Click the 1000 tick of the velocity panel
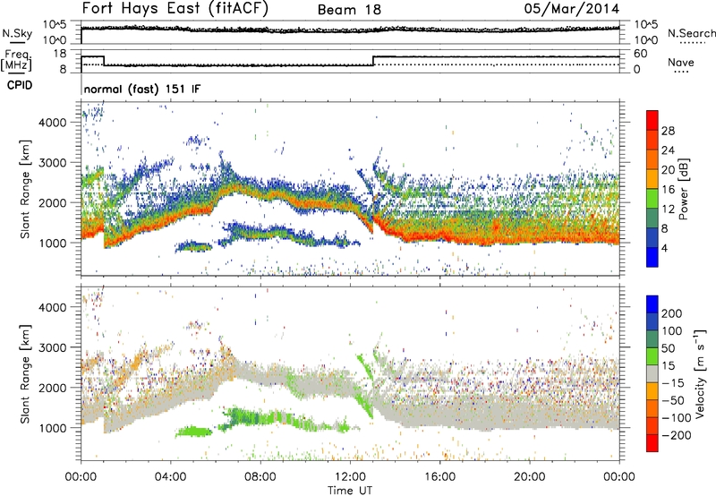 pos(53,428)
